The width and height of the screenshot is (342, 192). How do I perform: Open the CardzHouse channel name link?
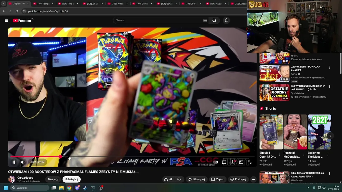point(25,178)
